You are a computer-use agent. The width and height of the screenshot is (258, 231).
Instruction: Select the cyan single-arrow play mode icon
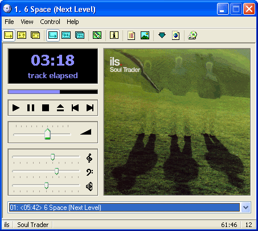pos(53,35)
